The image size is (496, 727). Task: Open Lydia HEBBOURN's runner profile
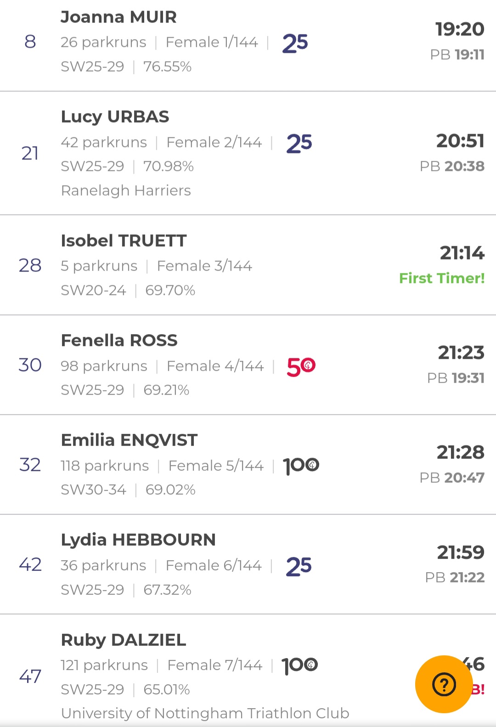(x=138, y=540)
